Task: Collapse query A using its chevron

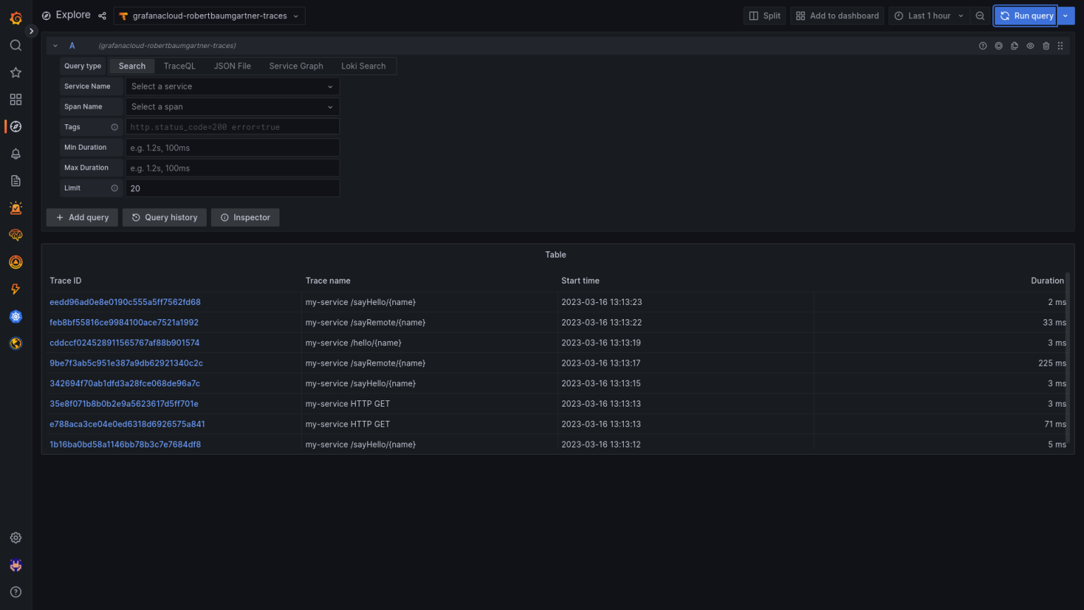Action: [55, 45]
